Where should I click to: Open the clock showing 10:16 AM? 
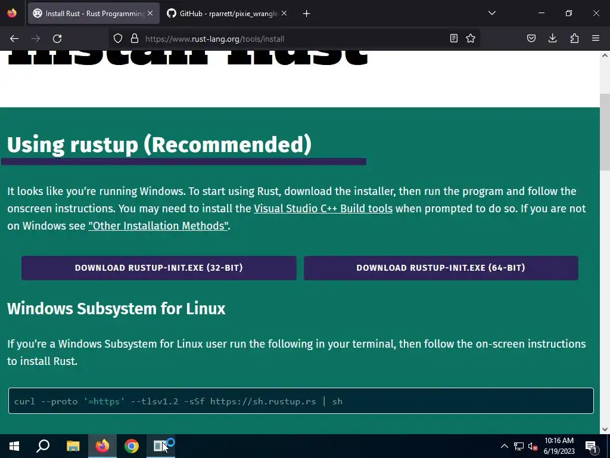tap(559, 446)
